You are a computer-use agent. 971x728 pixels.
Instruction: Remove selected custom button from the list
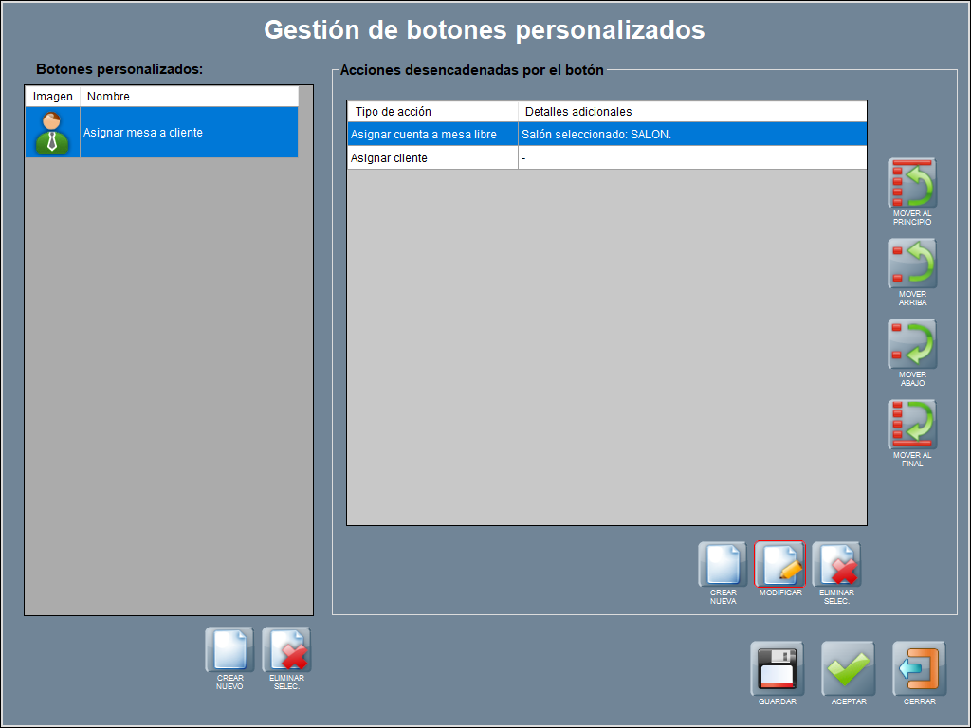click(286, 650)
